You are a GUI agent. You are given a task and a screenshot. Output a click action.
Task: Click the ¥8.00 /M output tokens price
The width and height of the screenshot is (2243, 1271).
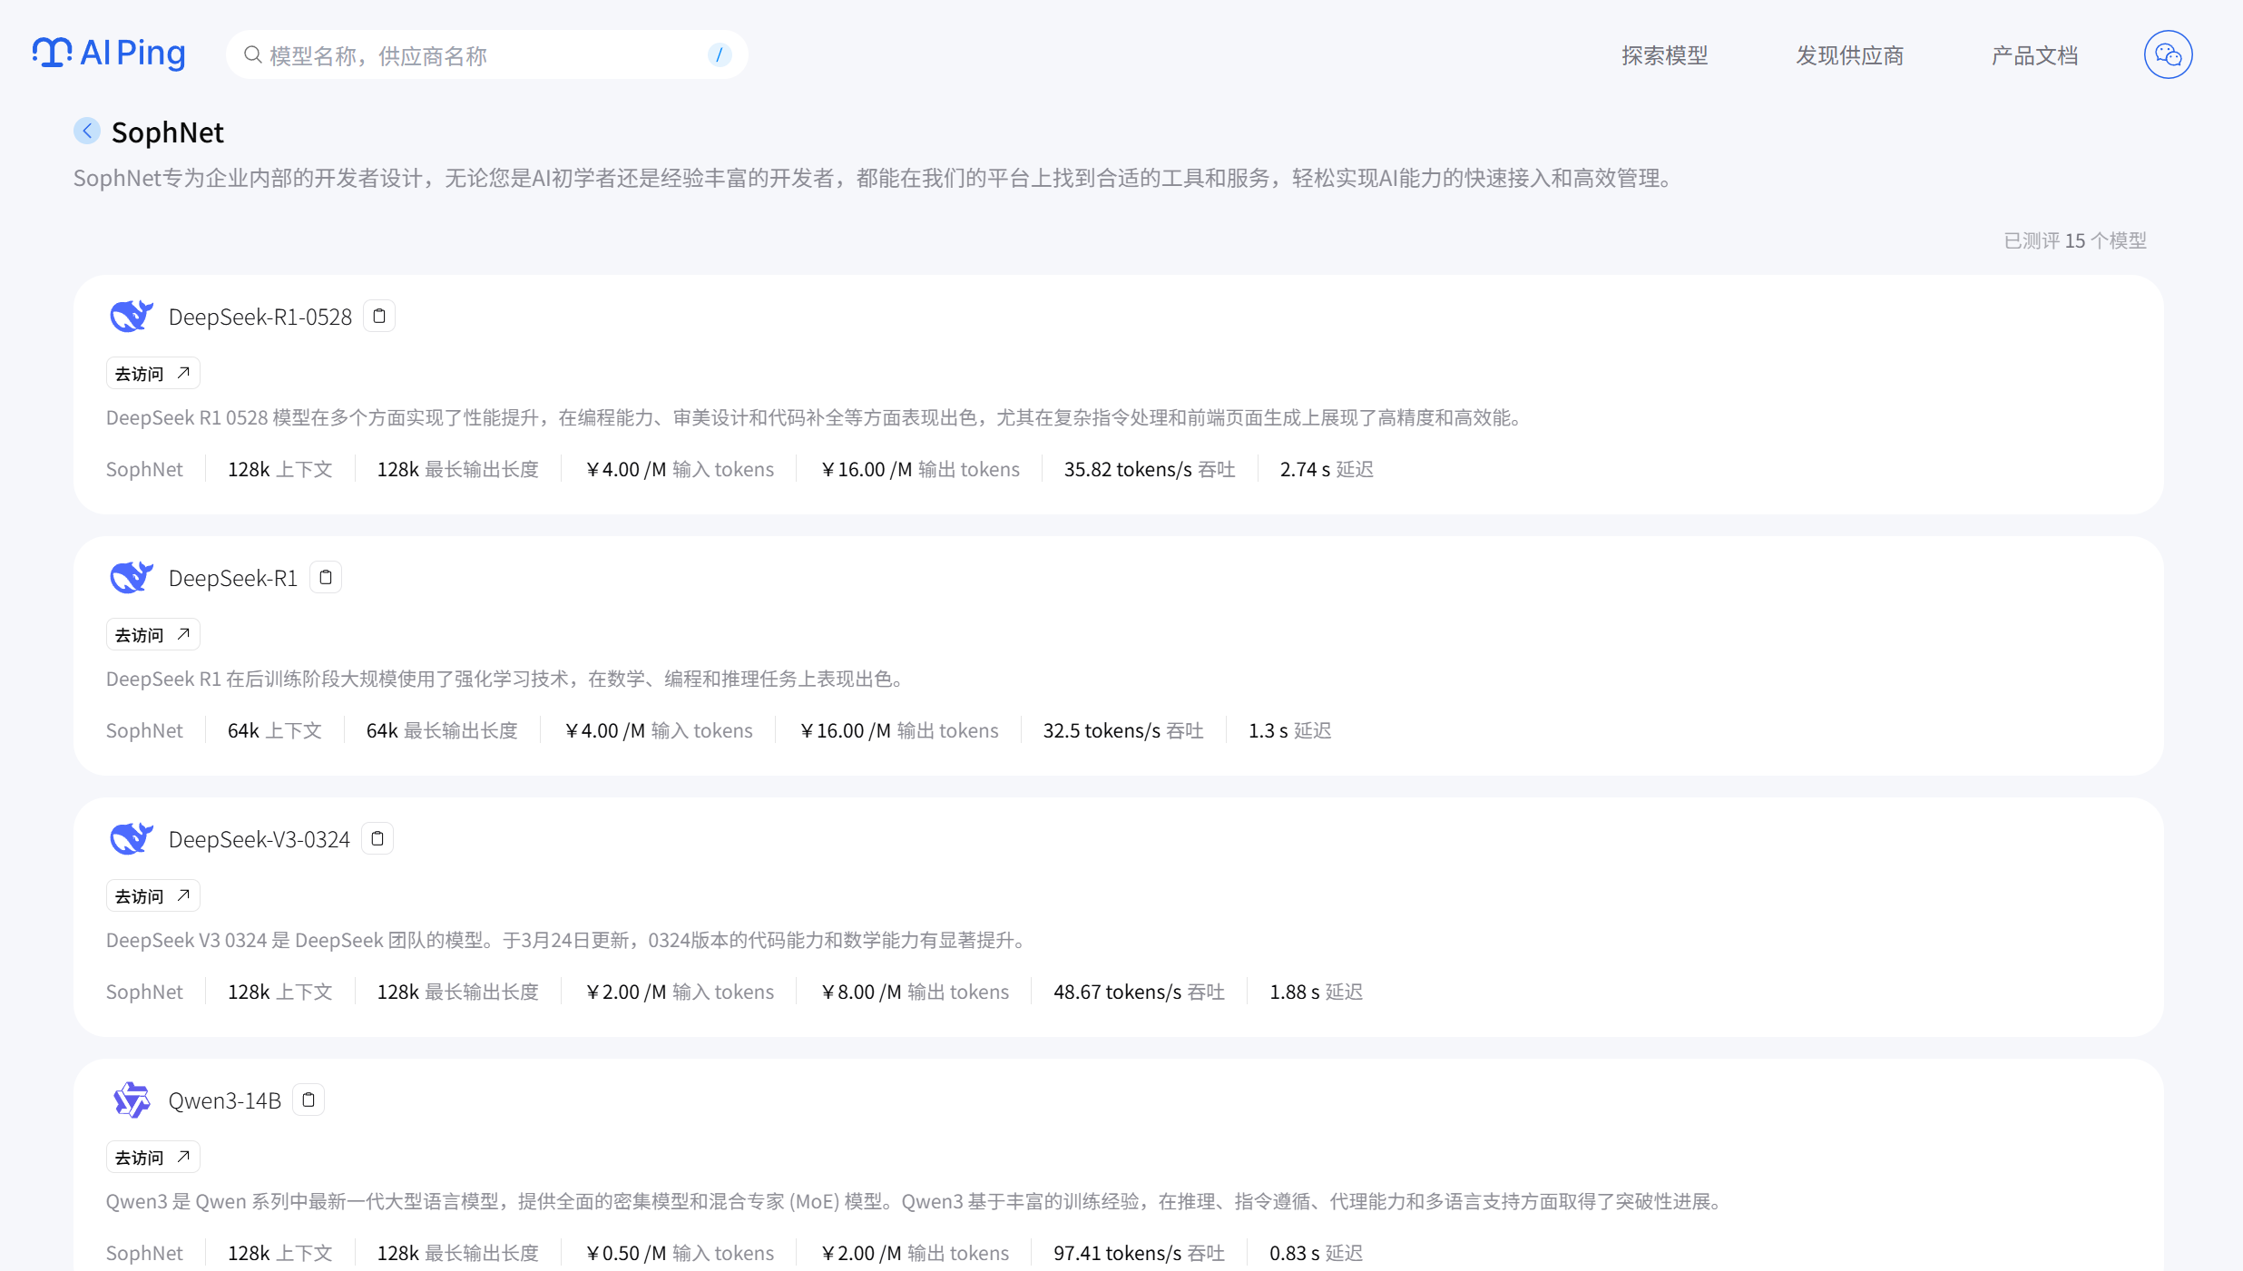pos(915,992)
